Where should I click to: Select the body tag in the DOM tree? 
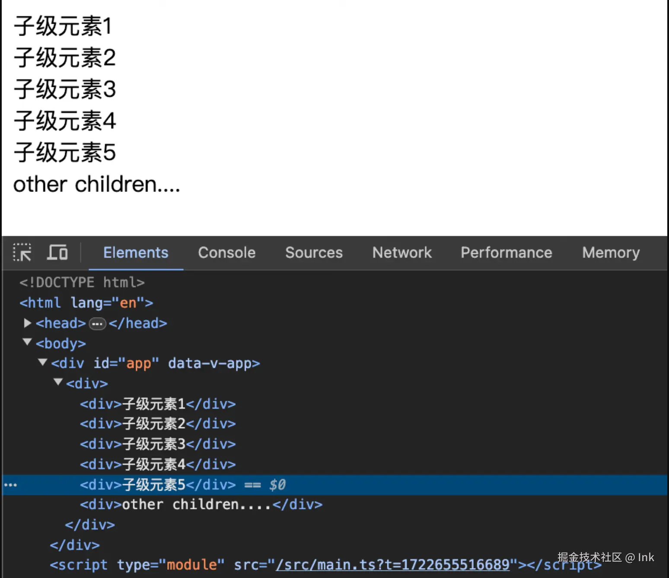(x=61, y=343)
